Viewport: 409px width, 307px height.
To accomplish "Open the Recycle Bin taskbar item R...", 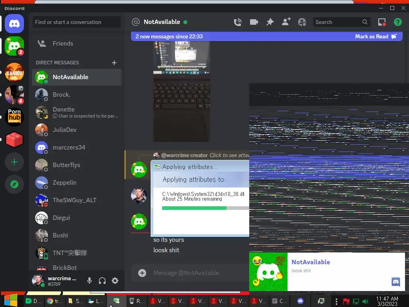I will 137,301.
